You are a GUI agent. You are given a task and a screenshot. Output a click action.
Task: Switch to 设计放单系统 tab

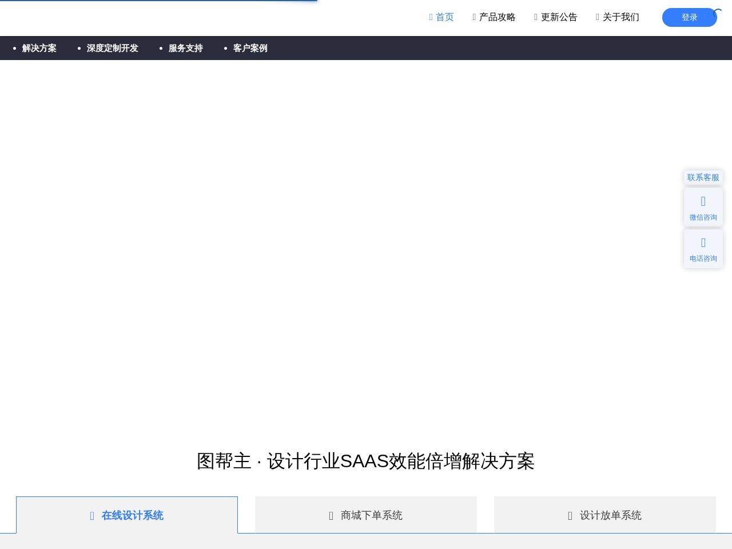[x=605, y=515]
